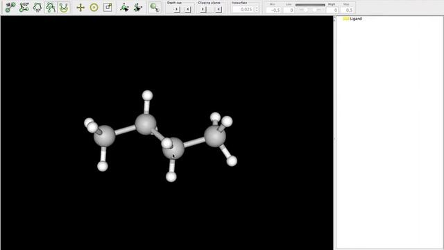The height and width of the screenshot is (250, 444).
Task: Select the Ligand entry in the list
Action: coord(356,19)
